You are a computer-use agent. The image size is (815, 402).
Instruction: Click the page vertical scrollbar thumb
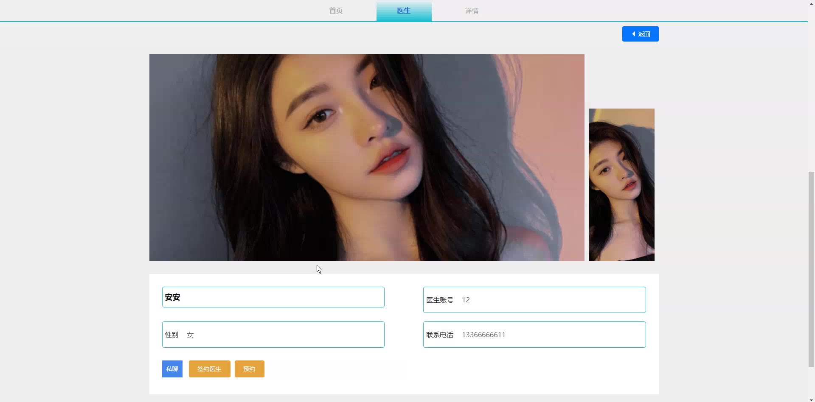point(811,269)
